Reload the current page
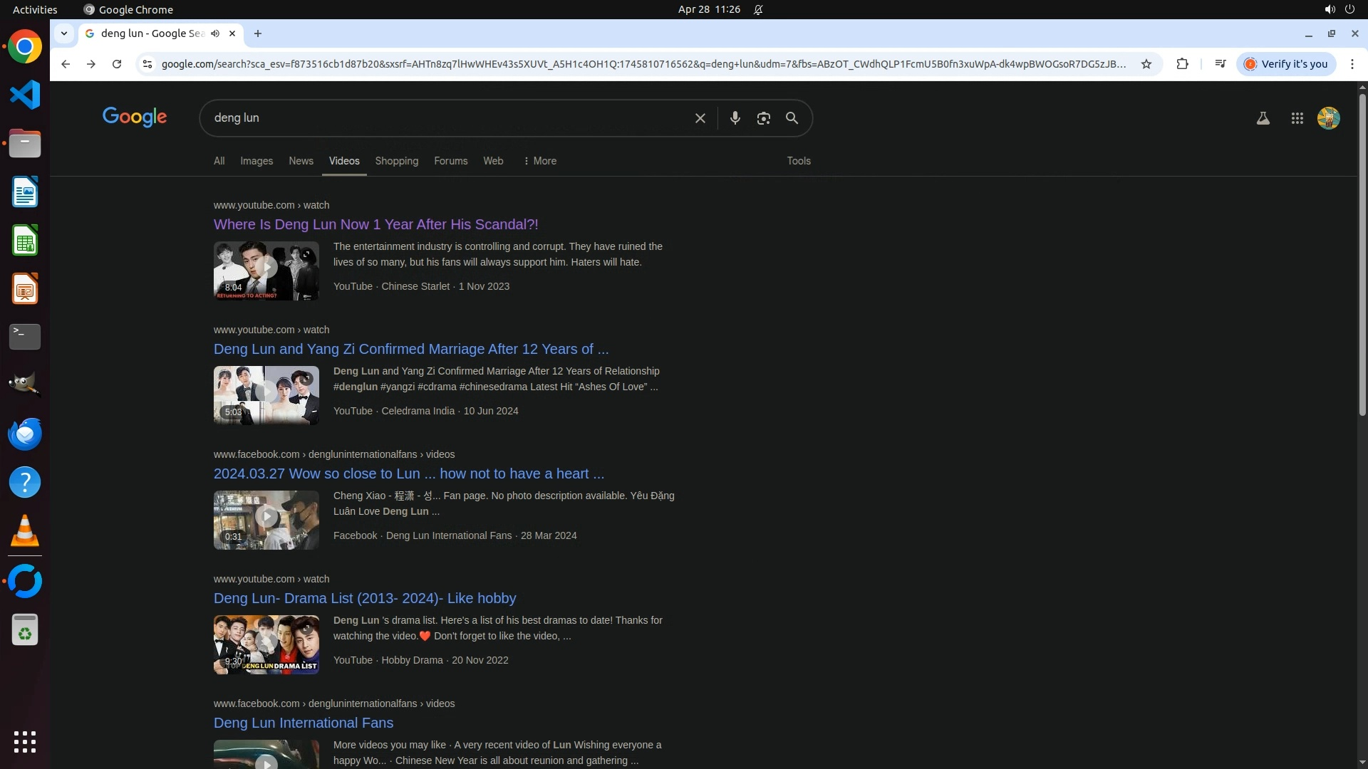This screenshot has height=769, width=1368. click(117, 64)
